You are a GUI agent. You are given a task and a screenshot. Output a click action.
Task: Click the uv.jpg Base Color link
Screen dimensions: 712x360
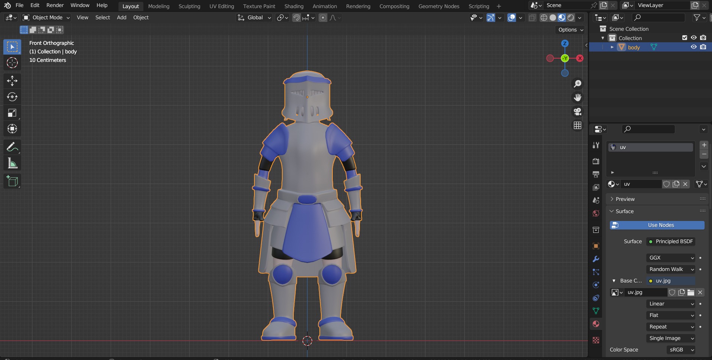pyautogui.click(x=671, y=281)
